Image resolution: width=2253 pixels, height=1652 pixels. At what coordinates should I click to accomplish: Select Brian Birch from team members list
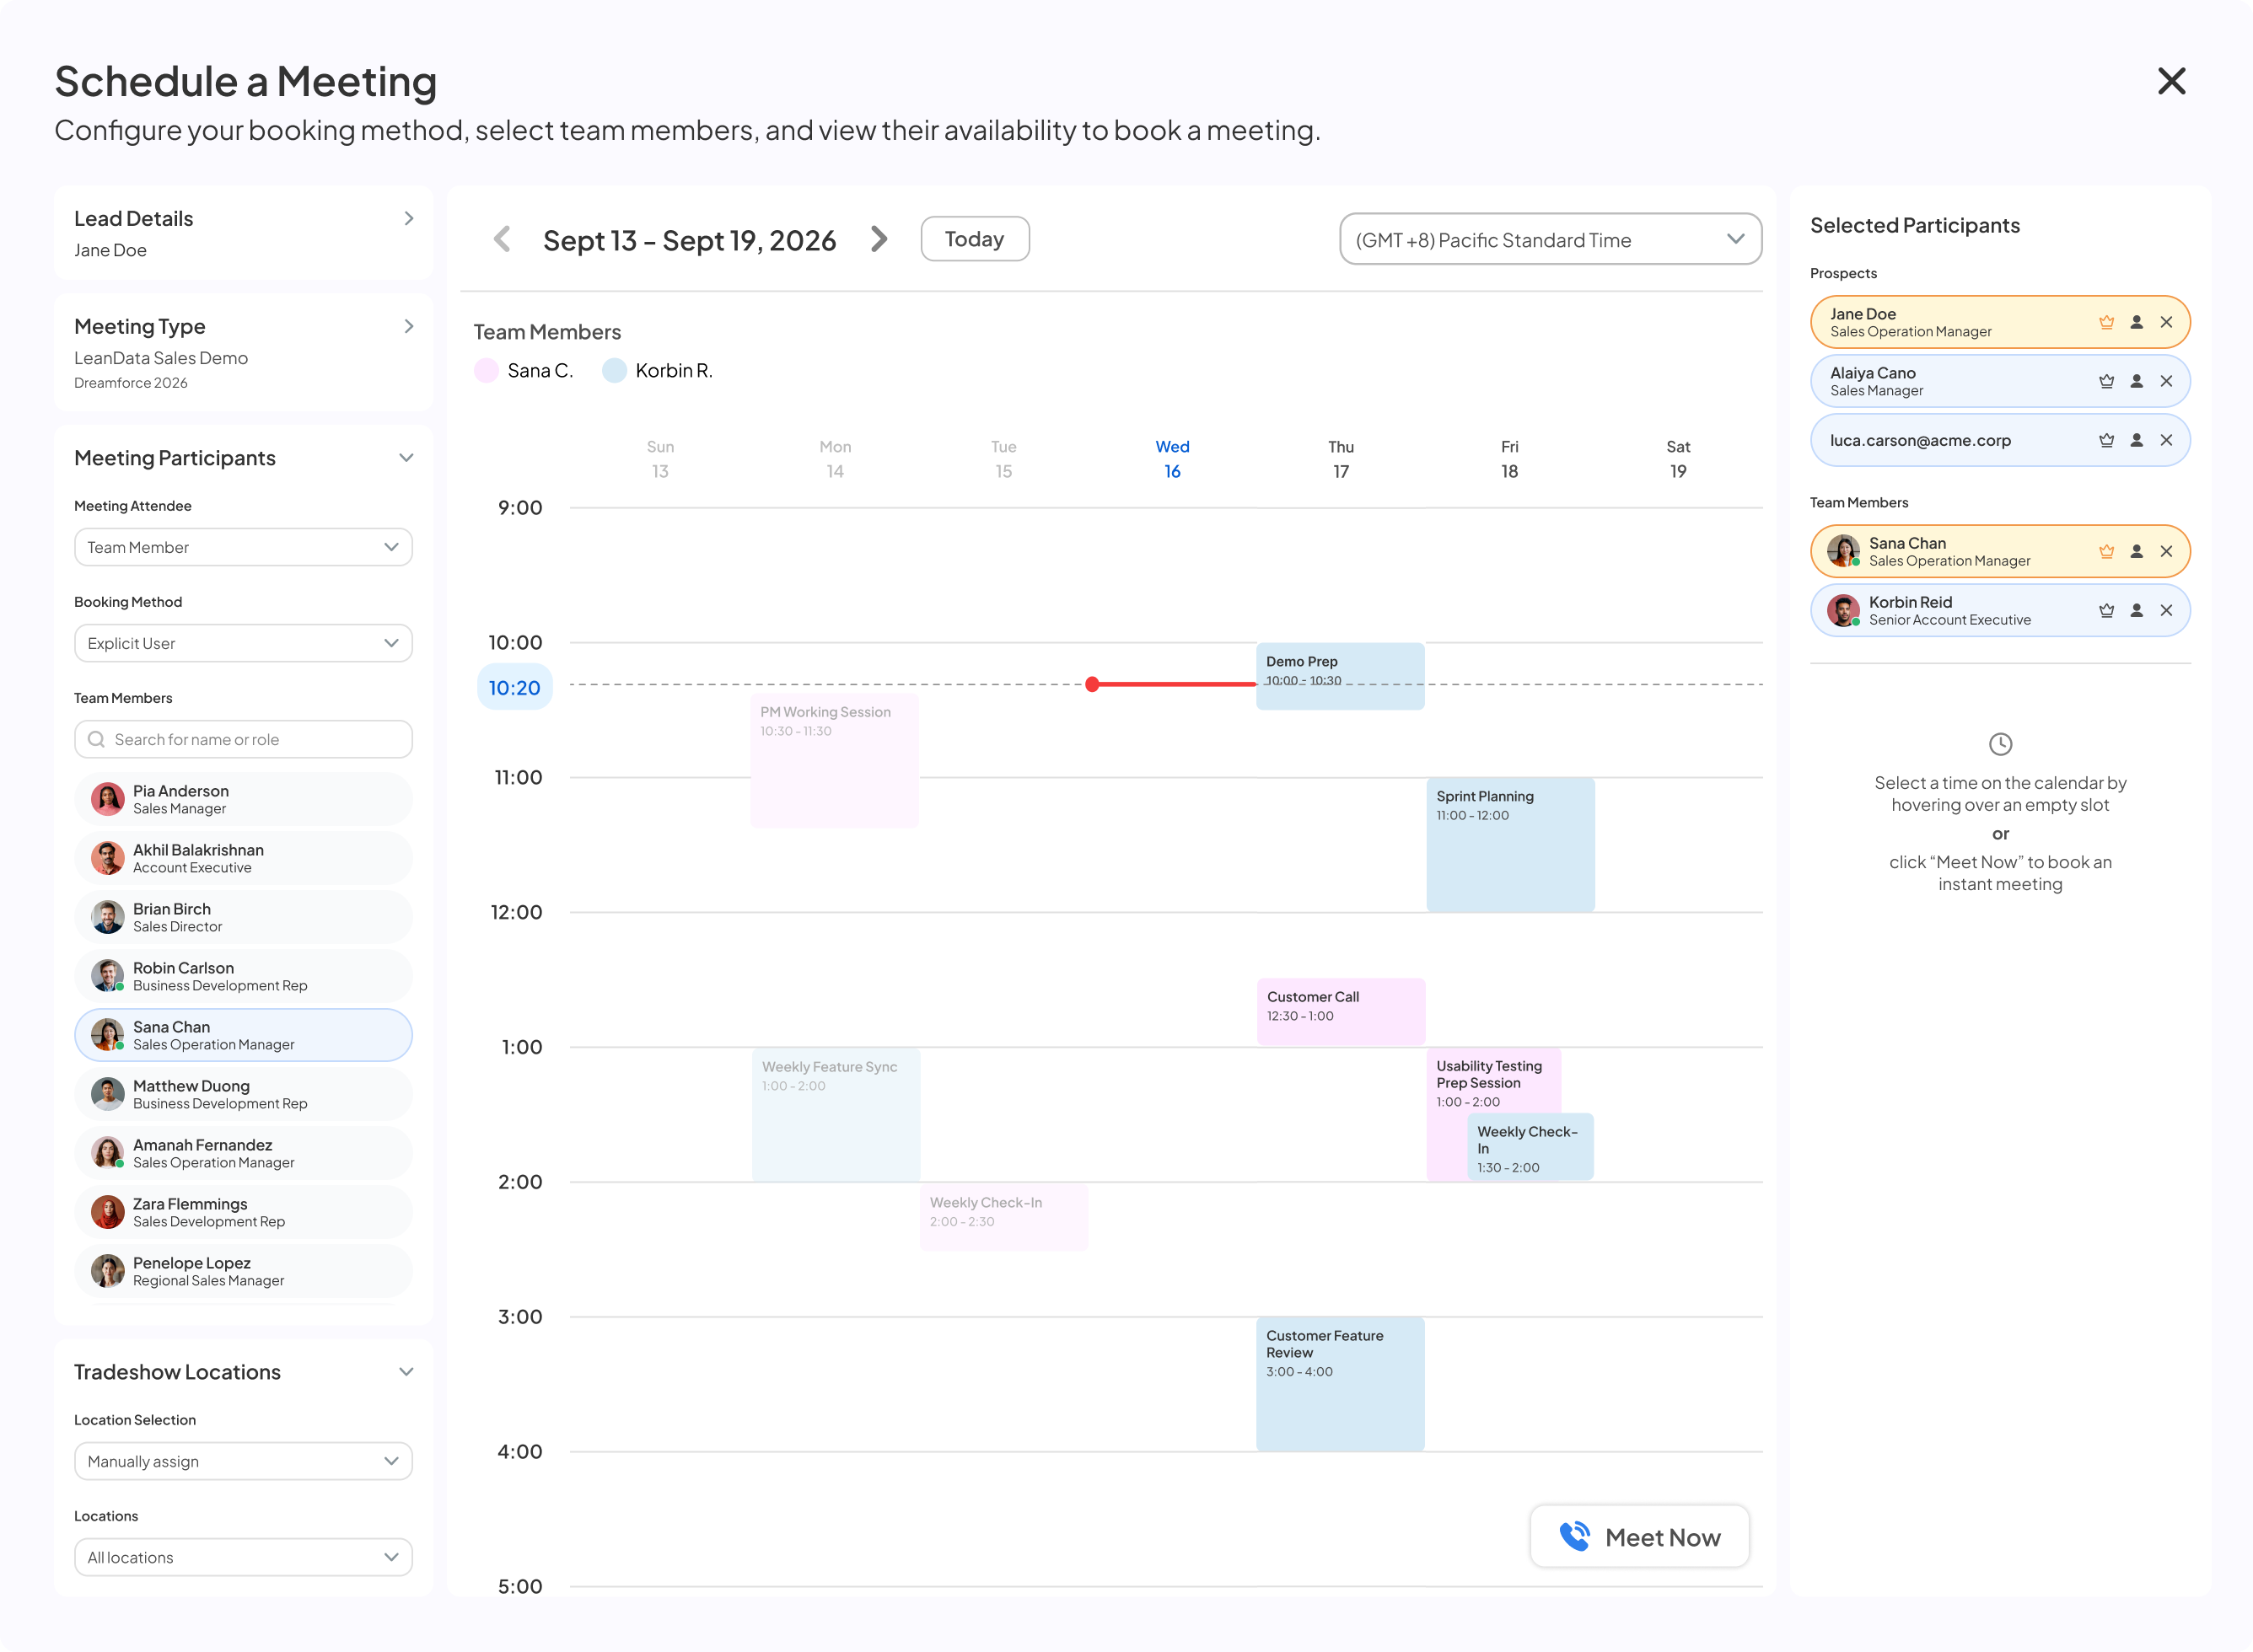[243, 917]
